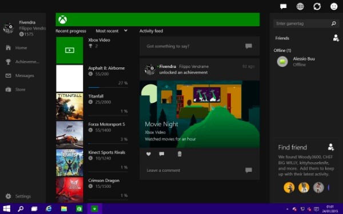Open Settings menu item
The width and height of the screenshot is (343, 214).
pyautogui.click(x=23, y=196)
